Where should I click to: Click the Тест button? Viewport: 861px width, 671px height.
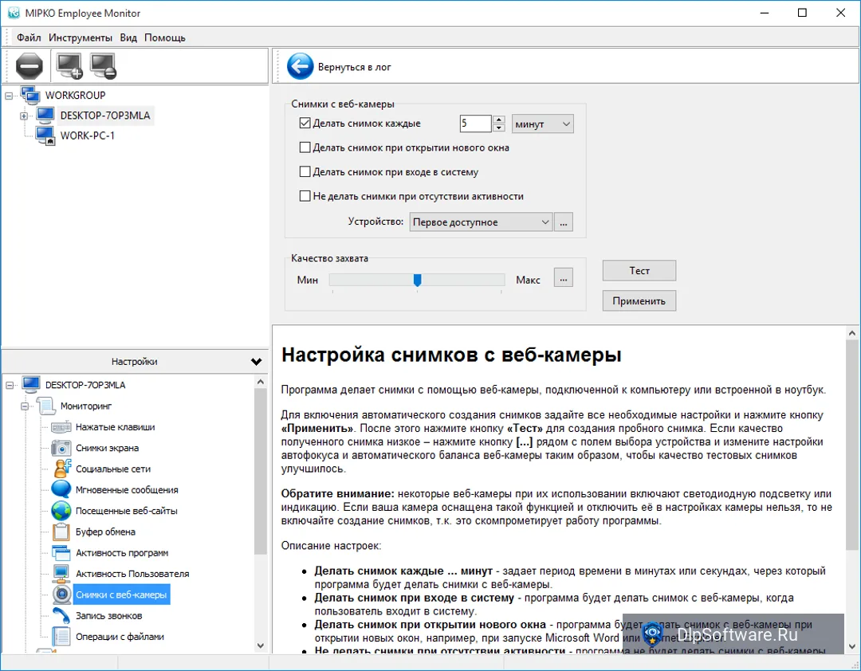click(639, 271)
